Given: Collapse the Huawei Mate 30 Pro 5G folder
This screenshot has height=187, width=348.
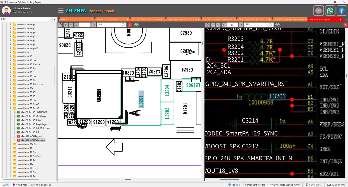Looking at the screenshot, I should click(10, 108).
